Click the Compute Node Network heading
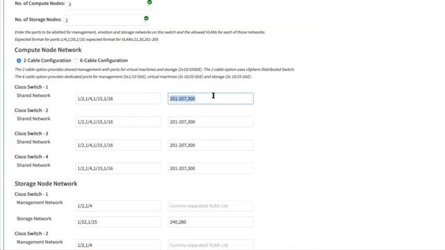The height and width of the screenshot is (250, 445). (x=48, y=50)
